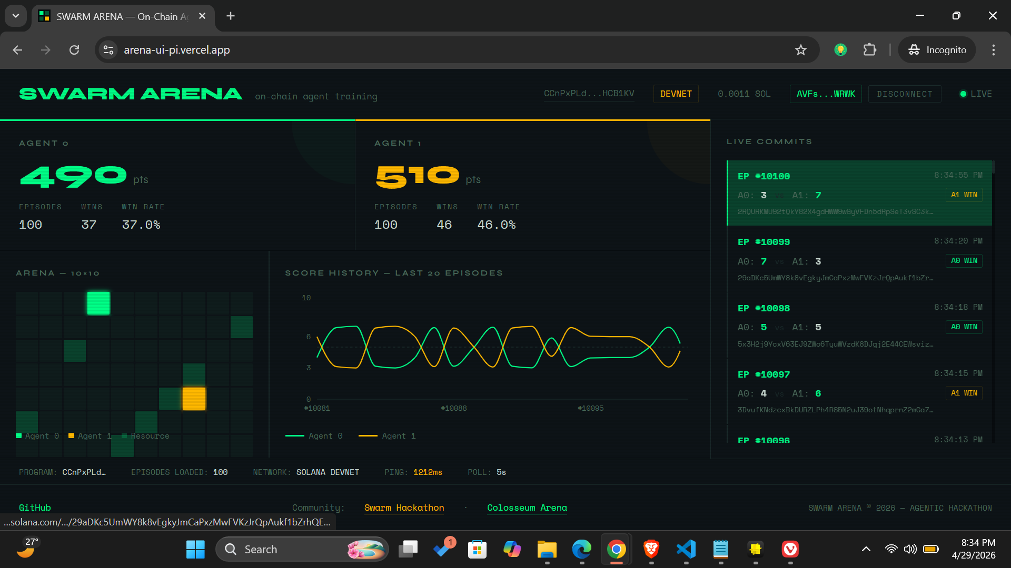1011x568 pixels.
Task: Open the site information icon in address bar
Action: [108, 50]
